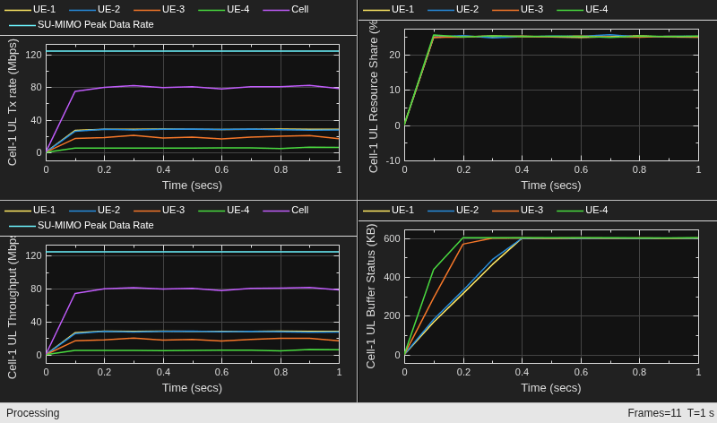Toggle the Cell entry in UL Throughput legend

[x=286, y=210]
